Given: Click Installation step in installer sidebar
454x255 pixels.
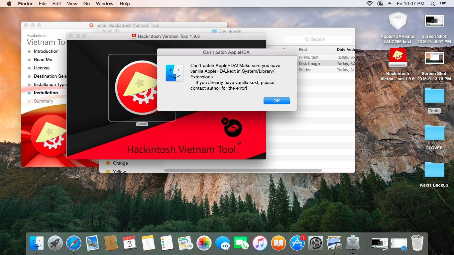Looking at the screenshot, I should [x=46, y=93].
